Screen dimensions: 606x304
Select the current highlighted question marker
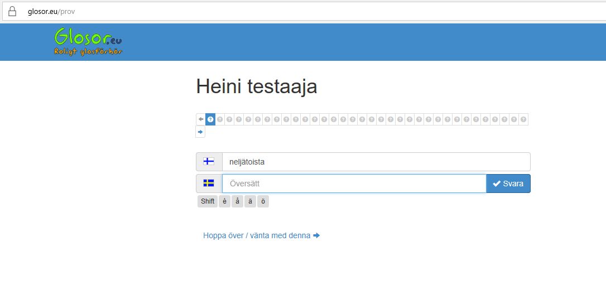(x=210, y=119)
